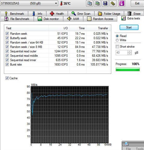Click the 68.426 MB/s transfer value
Screen dimensions: 144x150
[x=100, y=56]
